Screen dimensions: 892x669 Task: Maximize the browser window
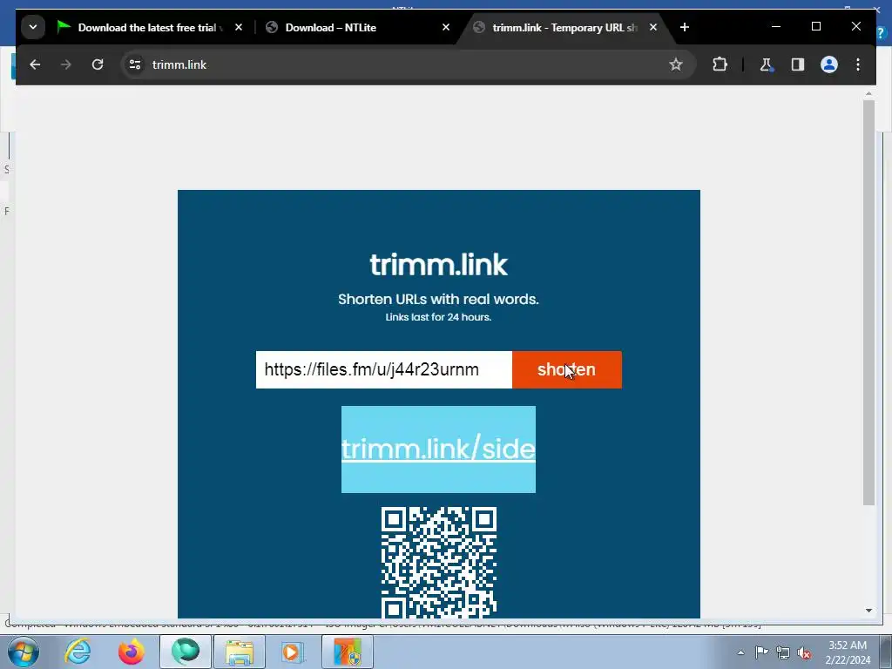tap(815, 27)
